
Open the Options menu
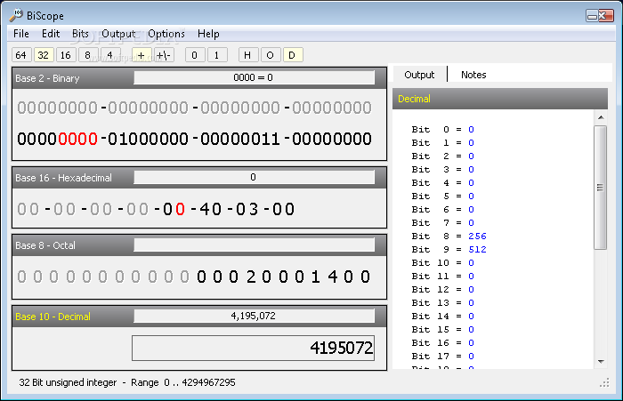coord(166,34)
